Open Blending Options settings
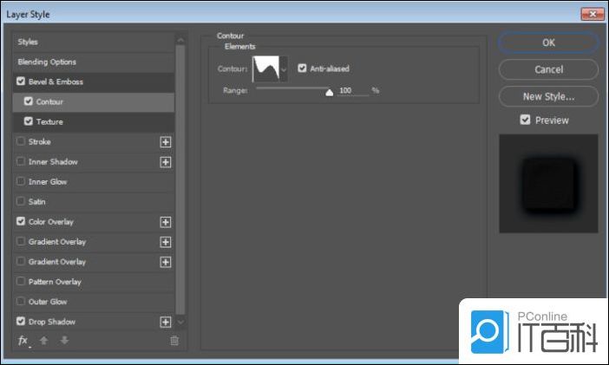The image size is (609, 365). click(94, 62)
